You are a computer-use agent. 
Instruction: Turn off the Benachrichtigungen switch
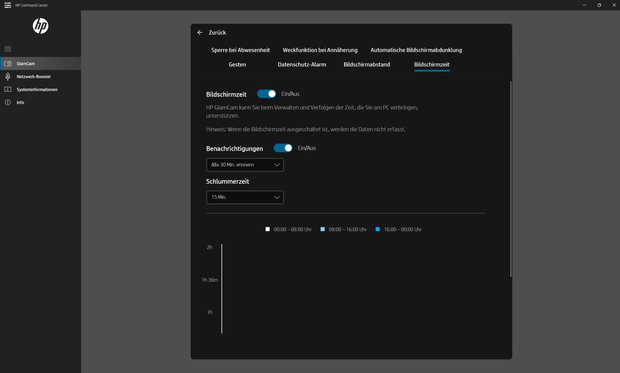[x=283, y=148]
